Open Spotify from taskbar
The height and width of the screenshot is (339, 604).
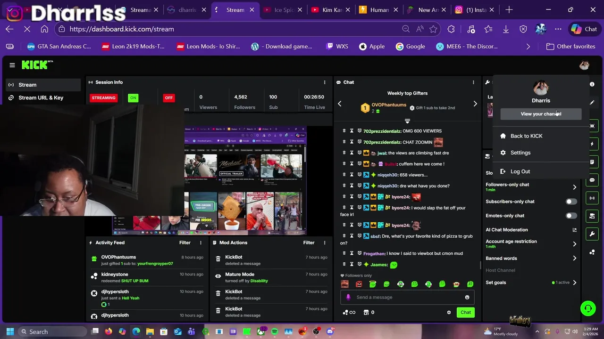pyautogui.click(x=275, y=331)
